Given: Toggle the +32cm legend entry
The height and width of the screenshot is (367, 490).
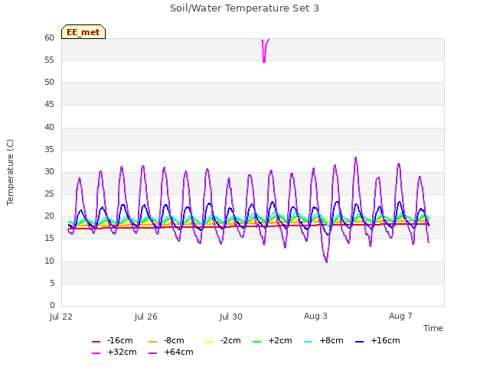Looking at the screenshot, I should point(114,352).
